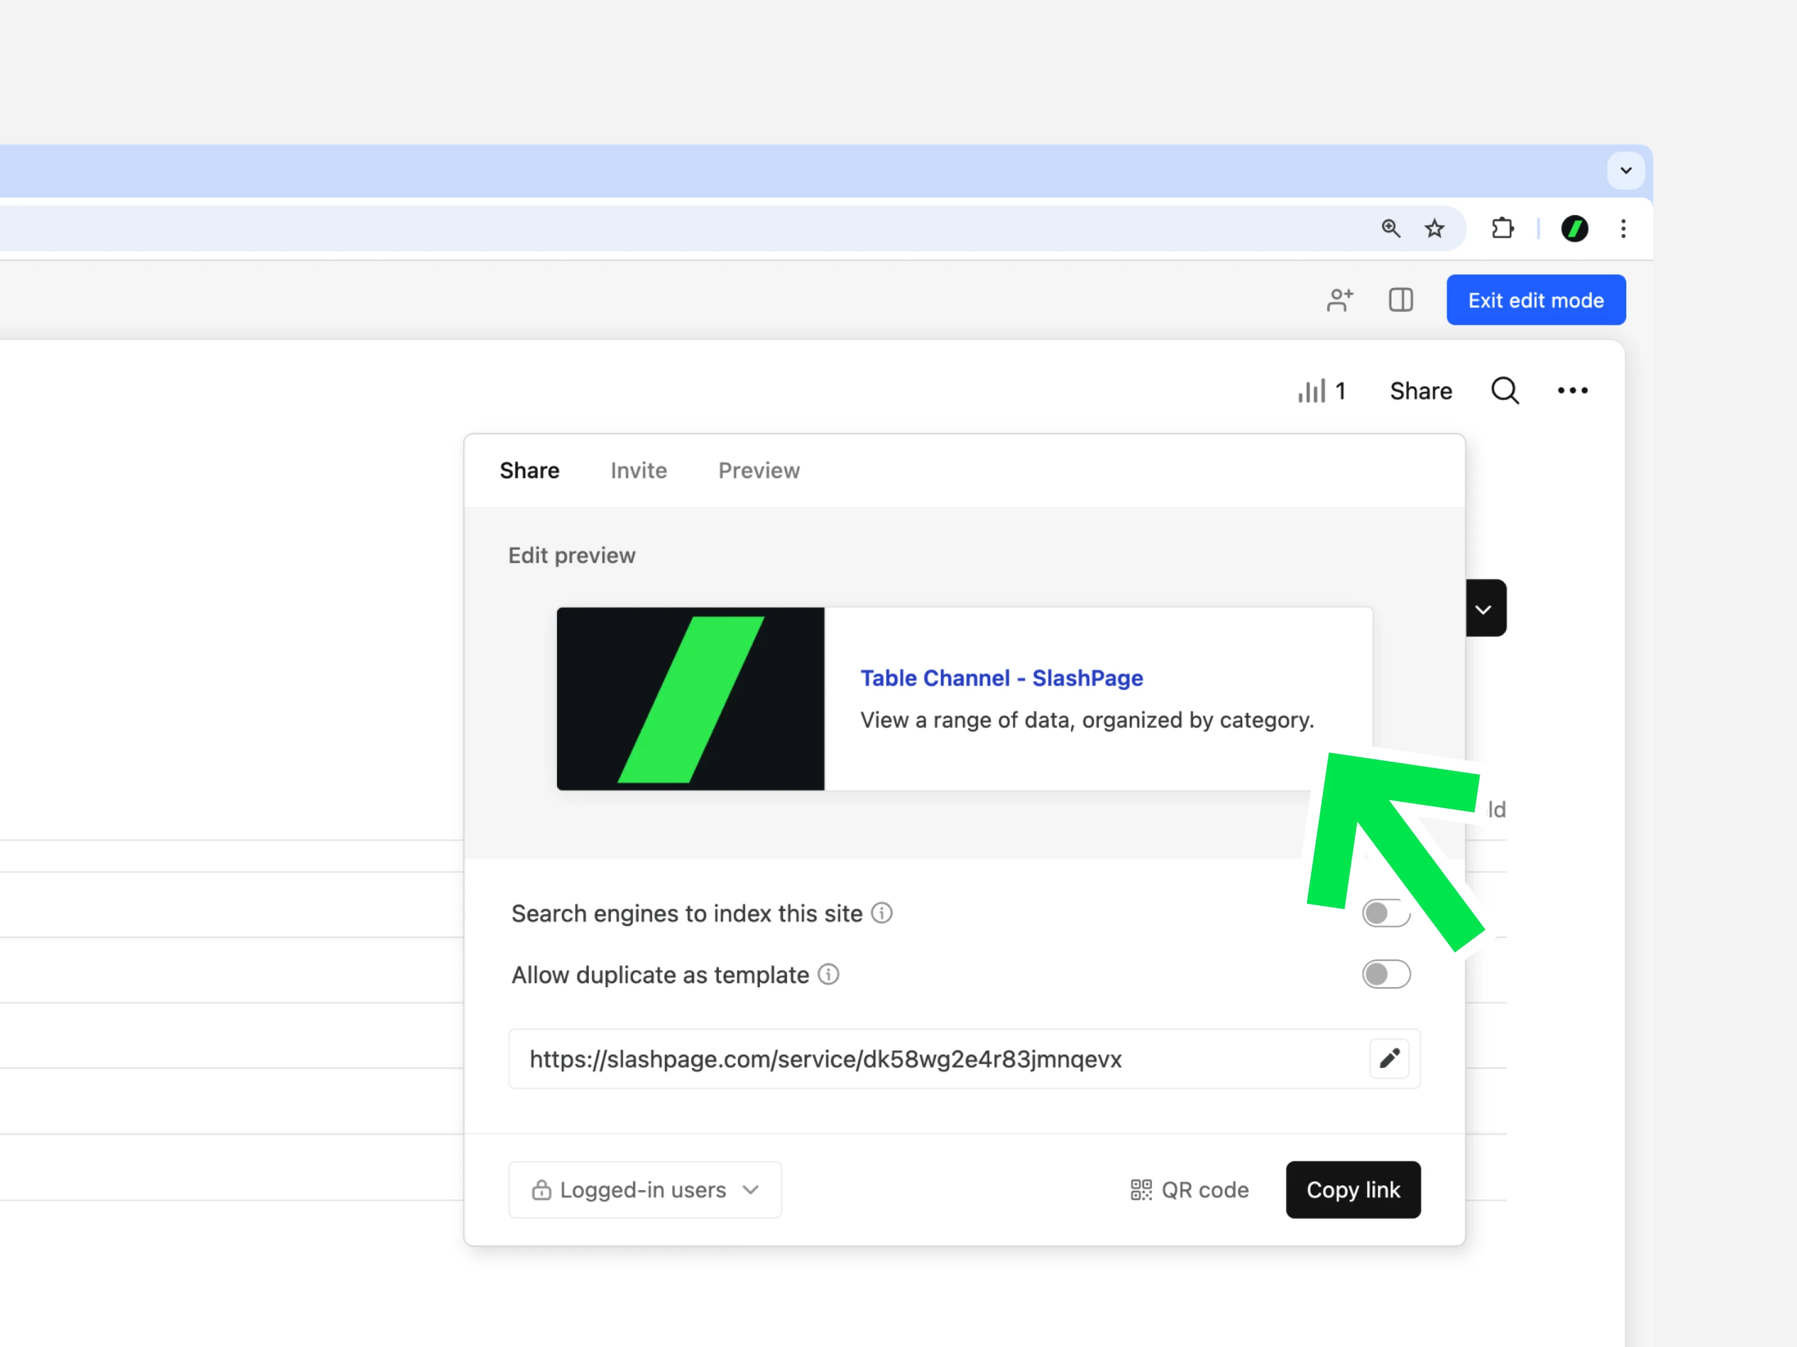Click the Exit edit mode button
The image size is (1797, 1347).
click(x=1535, y=301)
